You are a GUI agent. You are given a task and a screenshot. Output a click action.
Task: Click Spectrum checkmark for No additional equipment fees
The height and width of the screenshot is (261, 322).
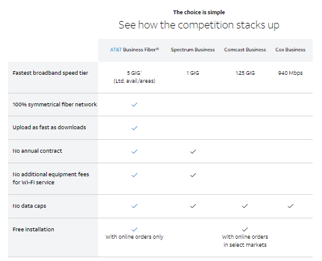(x=193, y=175)
